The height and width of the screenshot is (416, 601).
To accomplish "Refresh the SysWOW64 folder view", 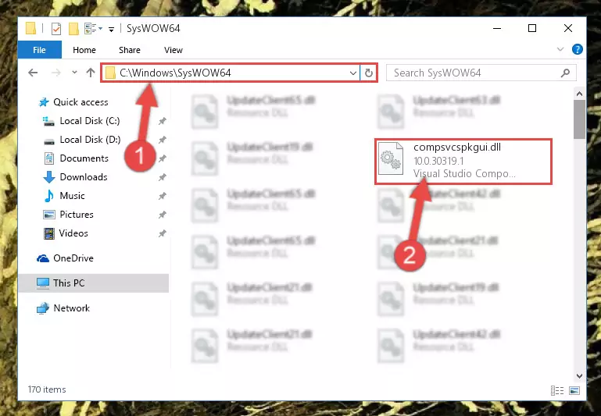I will (x=368, y=73).
